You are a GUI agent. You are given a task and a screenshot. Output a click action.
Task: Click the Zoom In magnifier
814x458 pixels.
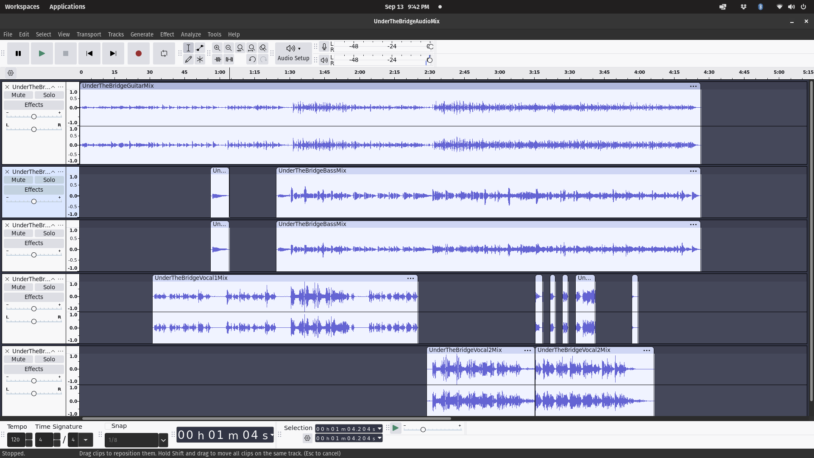pos(217,48)
